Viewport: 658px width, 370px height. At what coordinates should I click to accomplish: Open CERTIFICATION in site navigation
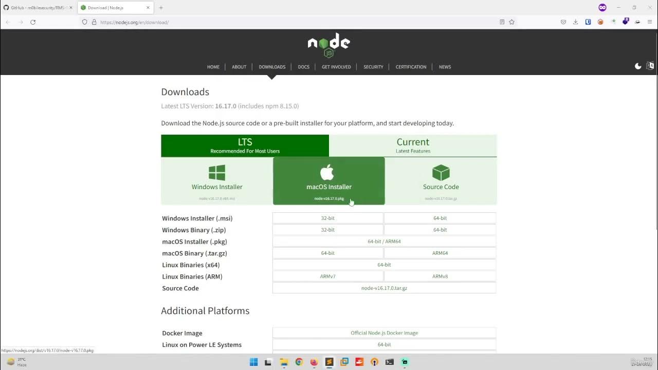411,67
